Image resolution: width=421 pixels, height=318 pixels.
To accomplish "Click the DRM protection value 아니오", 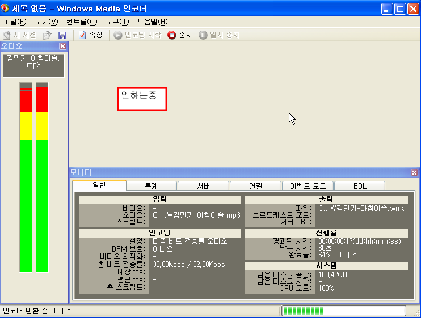I will click(162, 249).
